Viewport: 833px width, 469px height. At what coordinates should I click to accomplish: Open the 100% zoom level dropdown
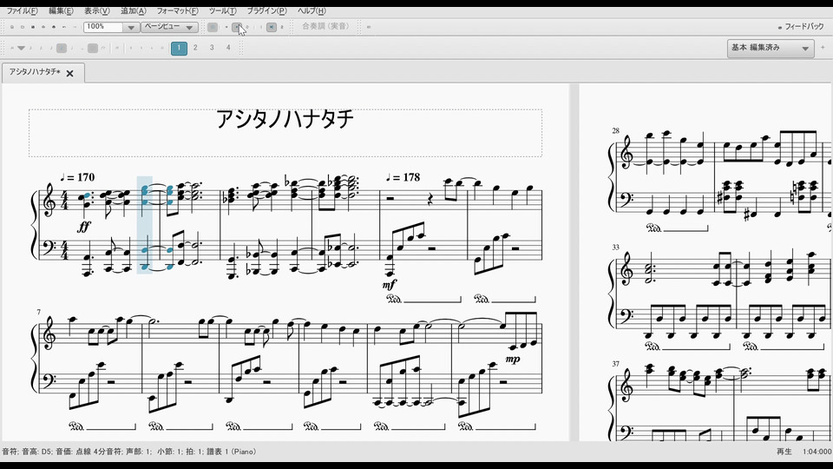click(131, 27)
